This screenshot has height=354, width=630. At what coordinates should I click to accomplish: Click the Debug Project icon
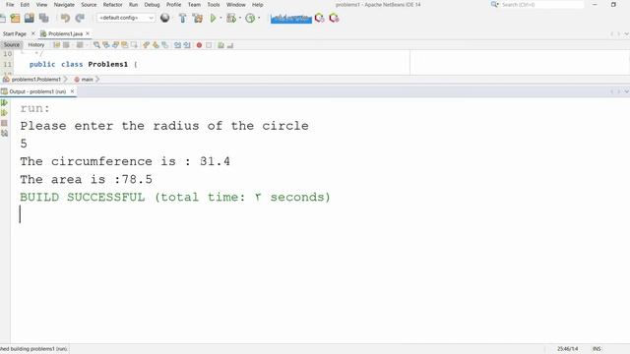tap(231, 18)
